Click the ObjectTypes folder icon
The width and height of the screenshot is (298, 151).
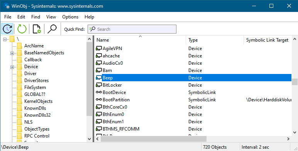[19, 129]
